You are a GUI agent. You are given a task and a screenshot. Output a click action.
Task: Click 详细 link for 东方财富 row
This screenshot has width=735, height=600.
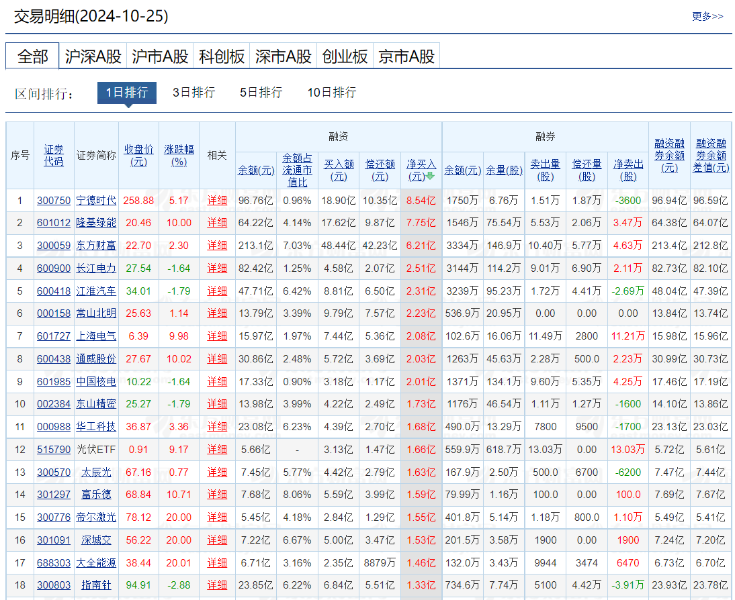(217, 246)
